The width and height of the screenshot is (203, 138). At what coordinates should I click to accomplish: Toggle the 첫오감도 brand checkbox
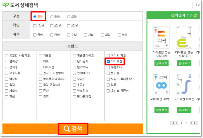click(74, 91)
